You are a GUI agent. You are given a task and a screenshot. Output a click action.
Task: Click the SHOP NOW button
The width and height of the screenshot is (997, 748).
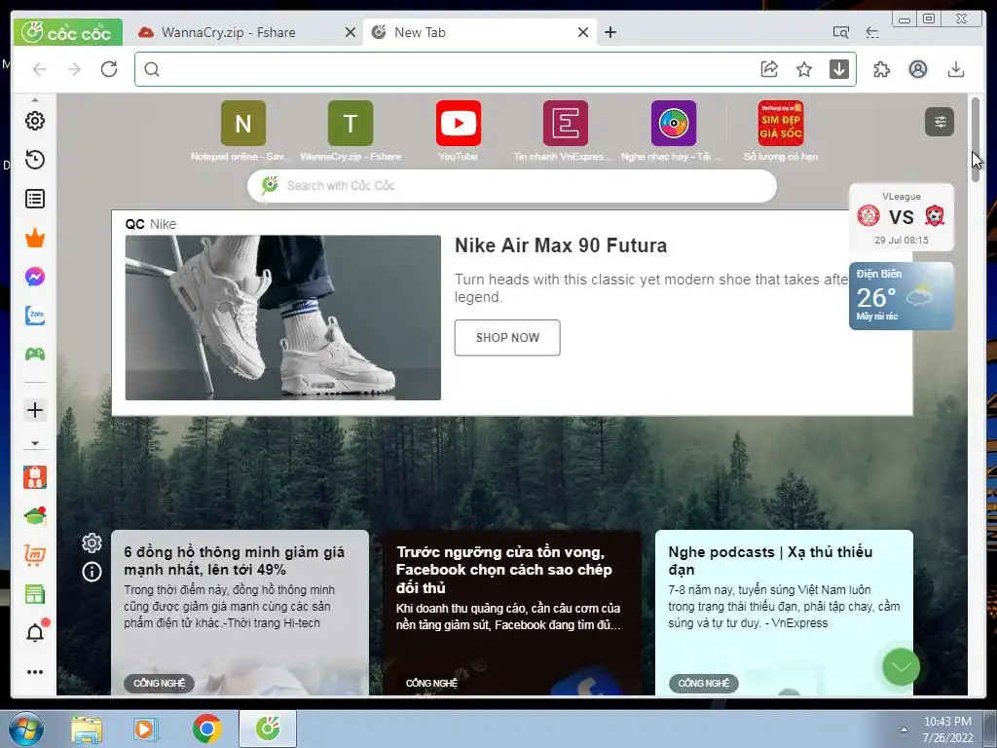pyautogui.click(x=507, y=338)
